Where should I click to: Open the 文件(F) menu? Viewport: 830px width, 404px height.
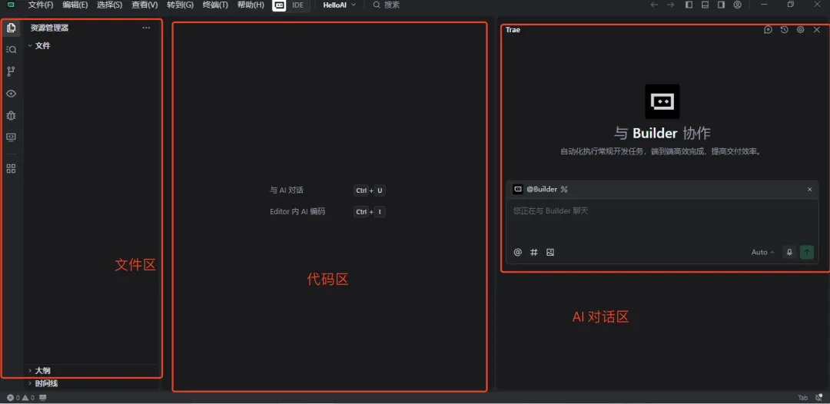[41, 5]
